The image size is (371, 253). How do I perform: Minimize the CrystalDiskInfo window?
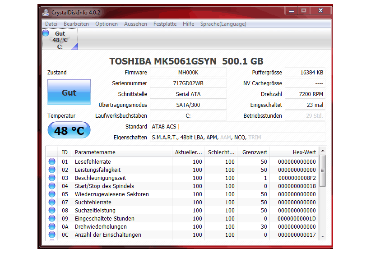point(292,11)
